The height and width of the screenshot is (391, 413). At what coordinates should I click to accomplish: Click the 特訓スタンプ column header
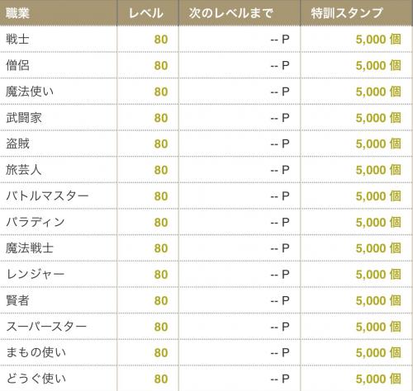(x=347, y=13)
